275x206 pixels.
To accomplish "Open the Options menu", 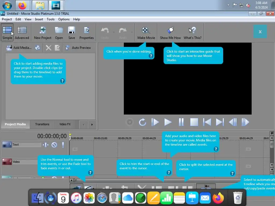I will tap(64, 19).
